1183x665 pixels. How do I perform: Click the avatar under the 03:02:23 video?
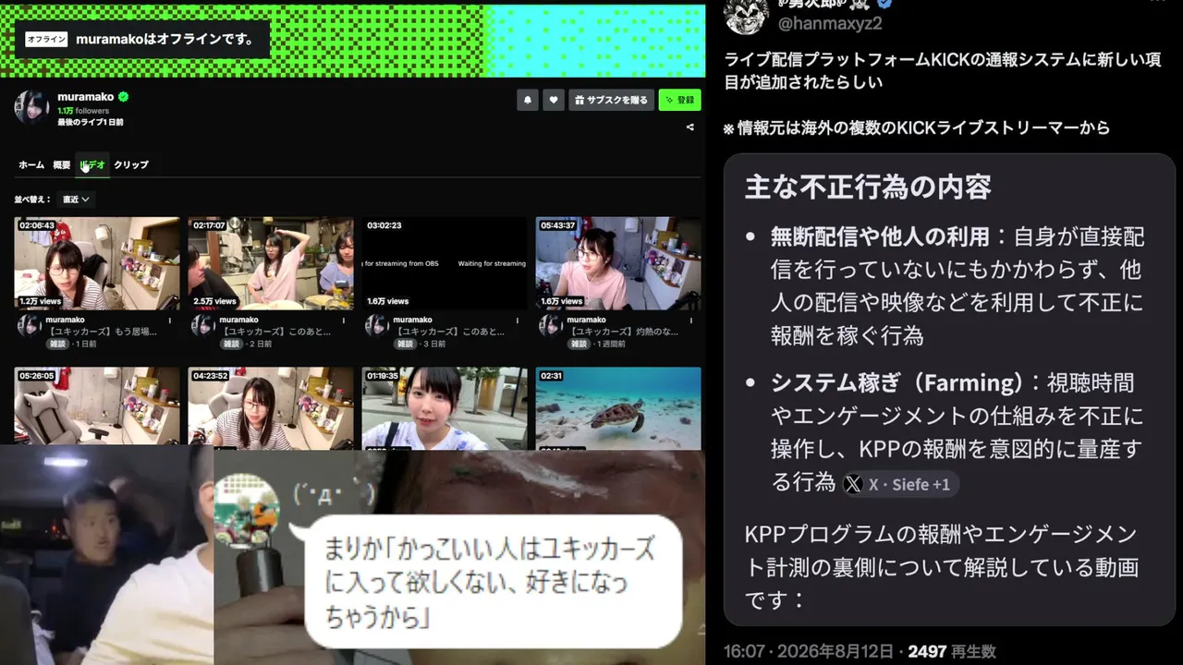pyautogui.click(x=377, y=325)
